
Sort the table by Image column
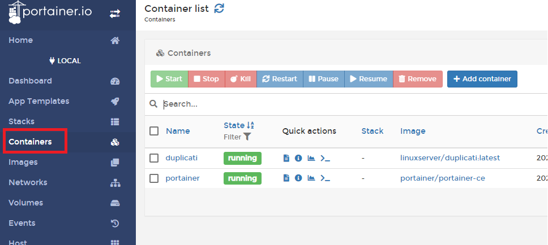coord(413,131)
